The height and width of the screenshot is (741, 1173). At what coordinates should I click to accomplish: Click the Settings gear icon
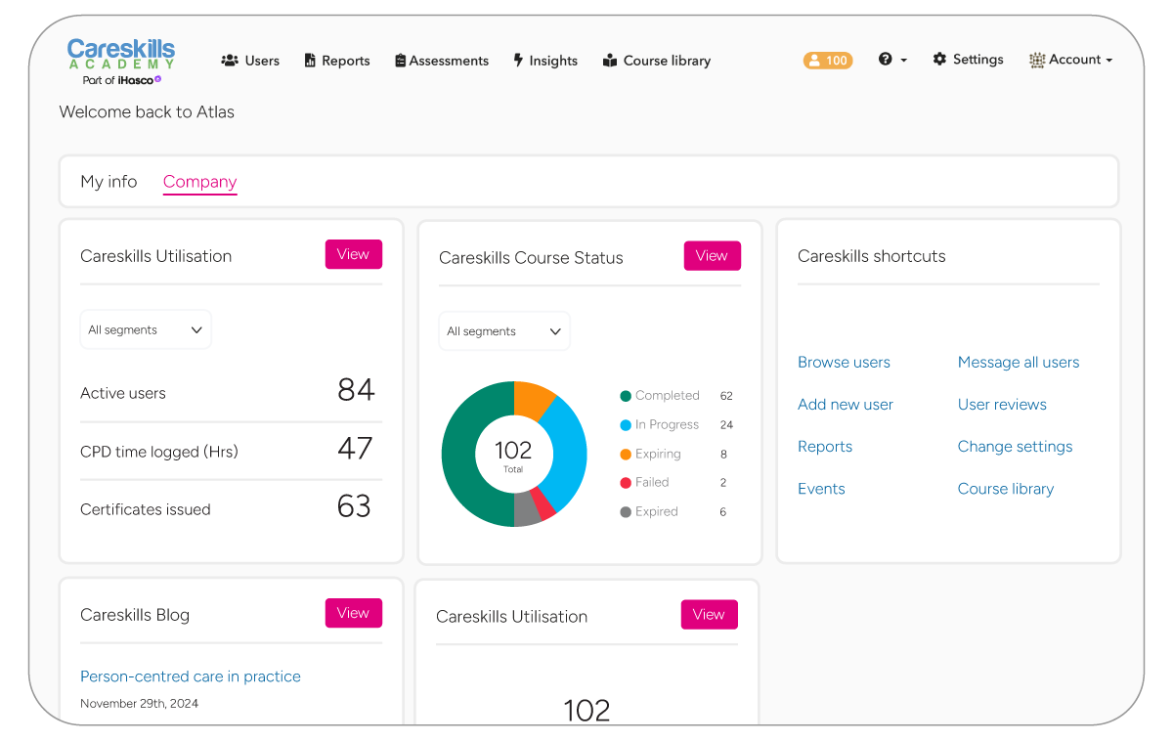tap(939, 60)
